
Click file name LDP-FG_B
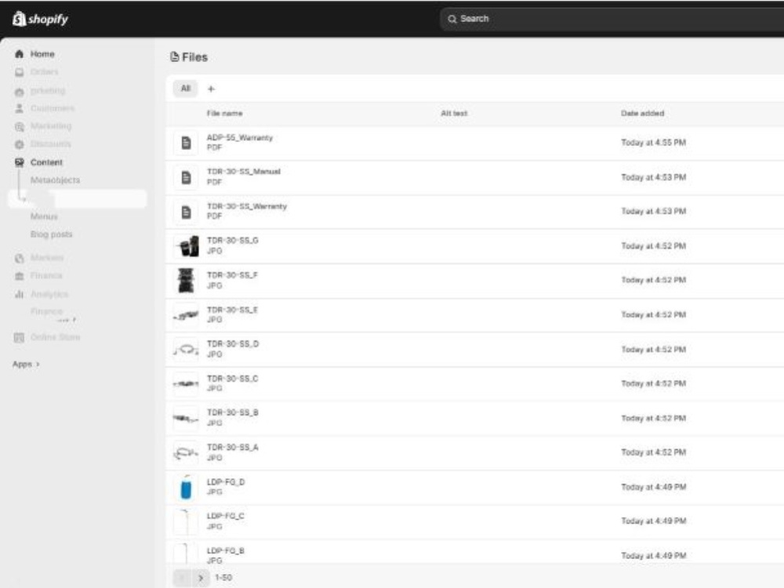(x=226, y=551)
